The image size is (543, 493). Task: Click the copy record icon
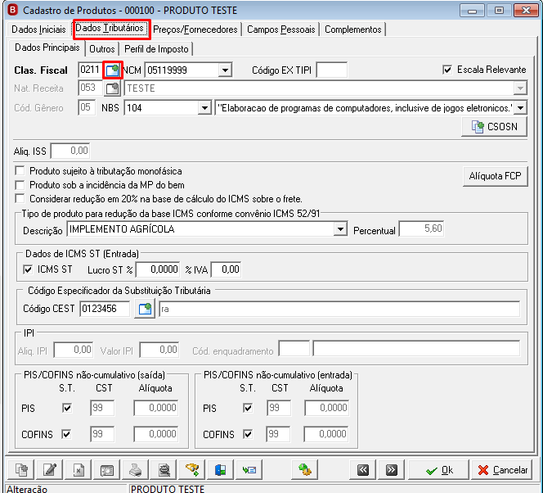click(x=21, y=470)
